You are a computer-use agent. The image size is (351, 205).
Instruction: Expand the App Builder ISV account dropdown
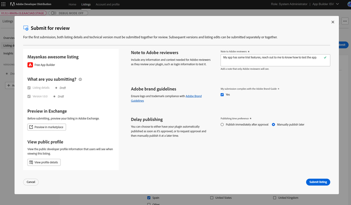326,4
